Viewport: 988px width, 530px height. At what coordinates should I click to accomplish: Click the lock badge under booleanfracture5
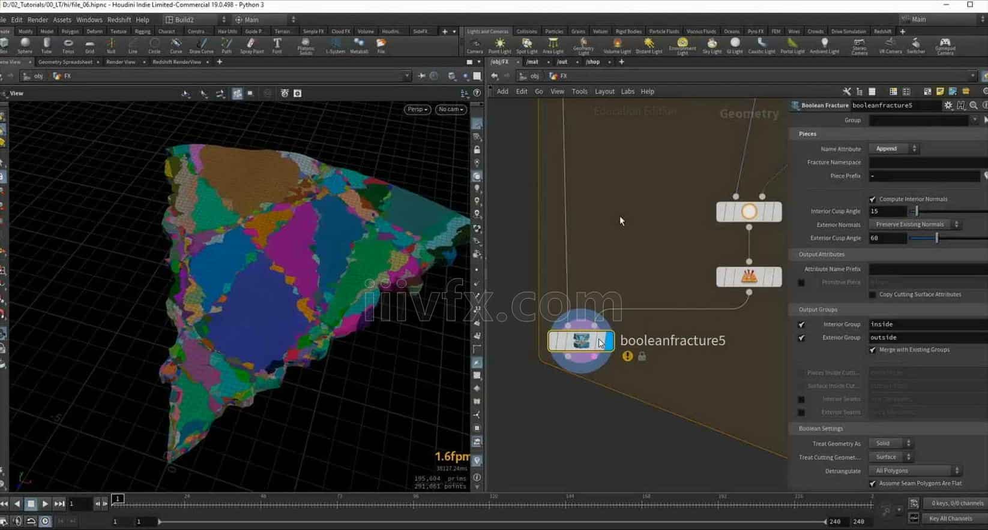[x=642, y=356]
